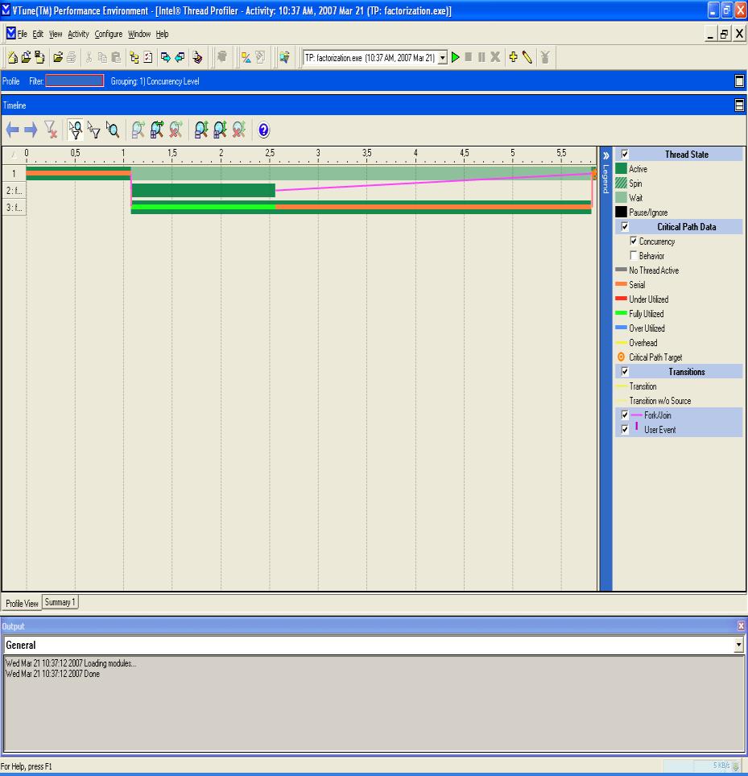The height and width of the screenshot is (776, 748).
Task: Click the yellow plus icon in main toolbar
Action: pos(513,57)
